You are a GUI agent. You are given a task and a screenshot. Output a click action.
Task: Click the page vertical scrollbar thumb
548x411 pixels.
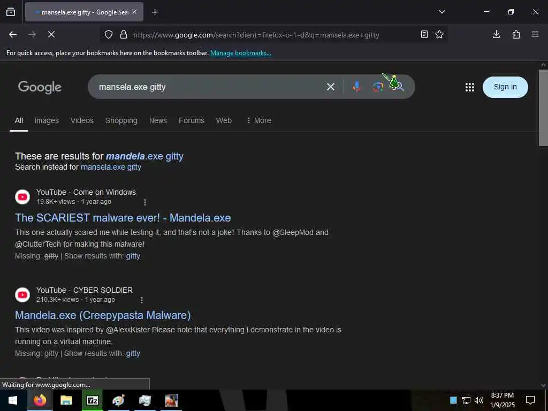point(543,108)
